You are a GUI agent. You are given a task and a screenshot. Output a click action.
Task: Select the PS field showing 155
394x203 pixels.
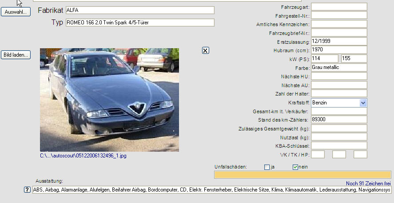click(x=354, y=58)
